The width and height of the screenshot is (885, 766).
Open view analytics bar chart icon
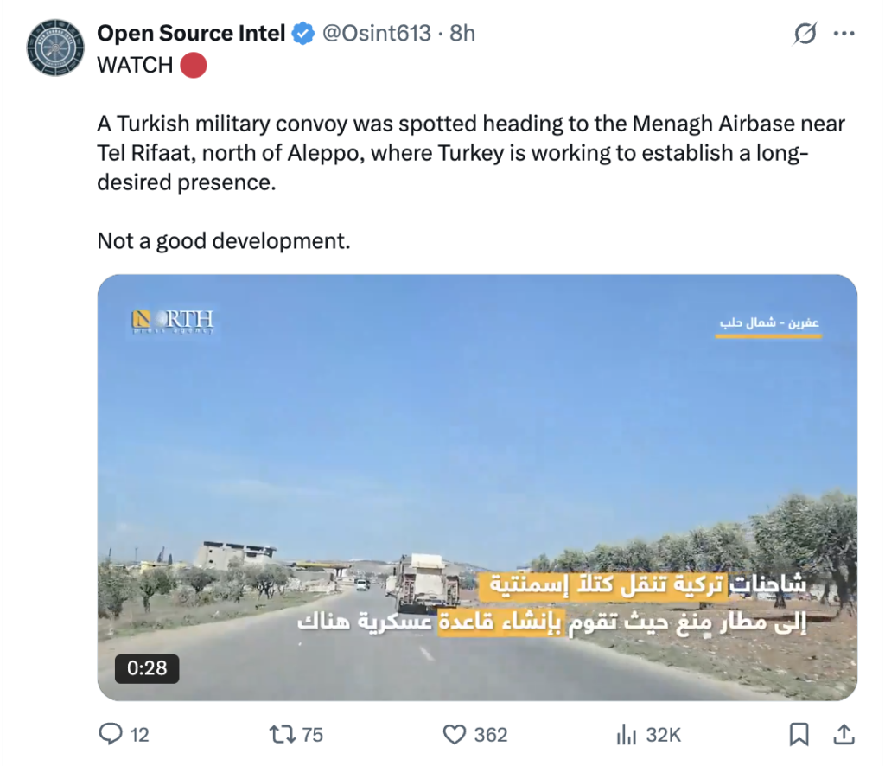[627, 734]
